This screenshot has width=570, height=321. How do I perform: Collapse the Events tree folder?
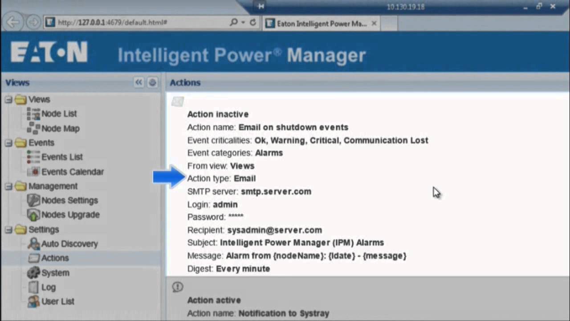click(x=8, y=143)
